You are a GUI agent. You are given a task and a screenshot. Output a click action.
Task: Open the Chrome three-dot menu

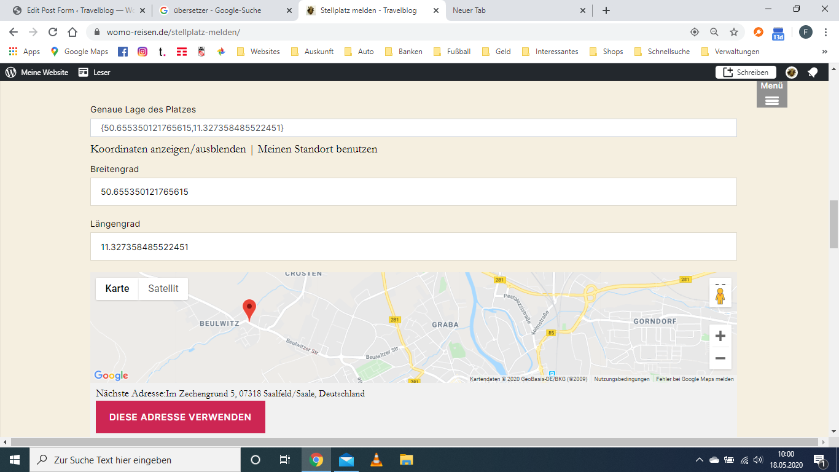click(825, 32)
